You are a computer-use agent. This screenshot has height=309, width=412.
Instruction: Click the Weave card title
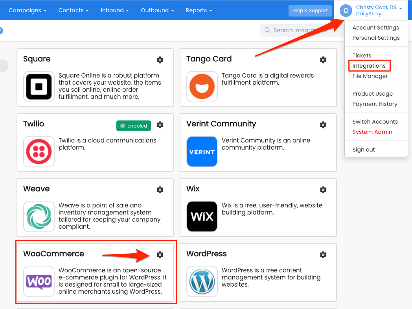[x=36, y=189]
